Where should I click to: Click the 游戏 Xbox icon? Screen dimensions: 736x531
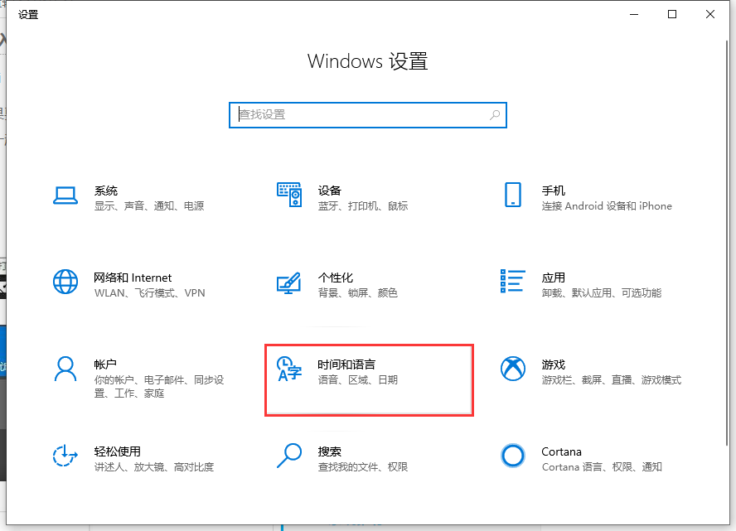pyautogui.click(x=513, y=369)
